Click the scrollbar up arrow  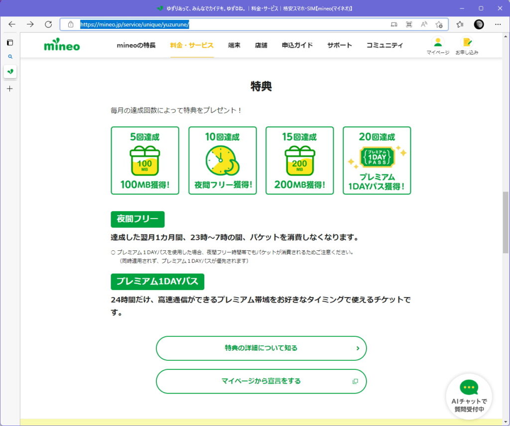tap(506, 36)
